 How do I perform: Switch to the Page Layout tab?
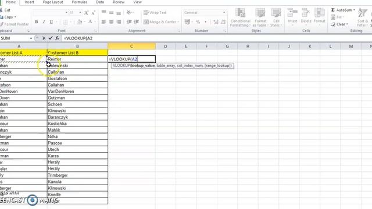pyautogui.click(x=53, y=2)
